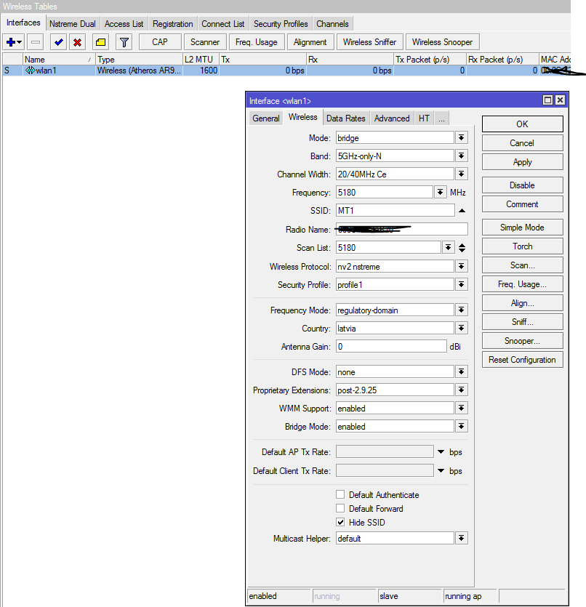Screen dimensions: 586x607
Task: Open the Scan List dropdown
Action: coord(448,248)
